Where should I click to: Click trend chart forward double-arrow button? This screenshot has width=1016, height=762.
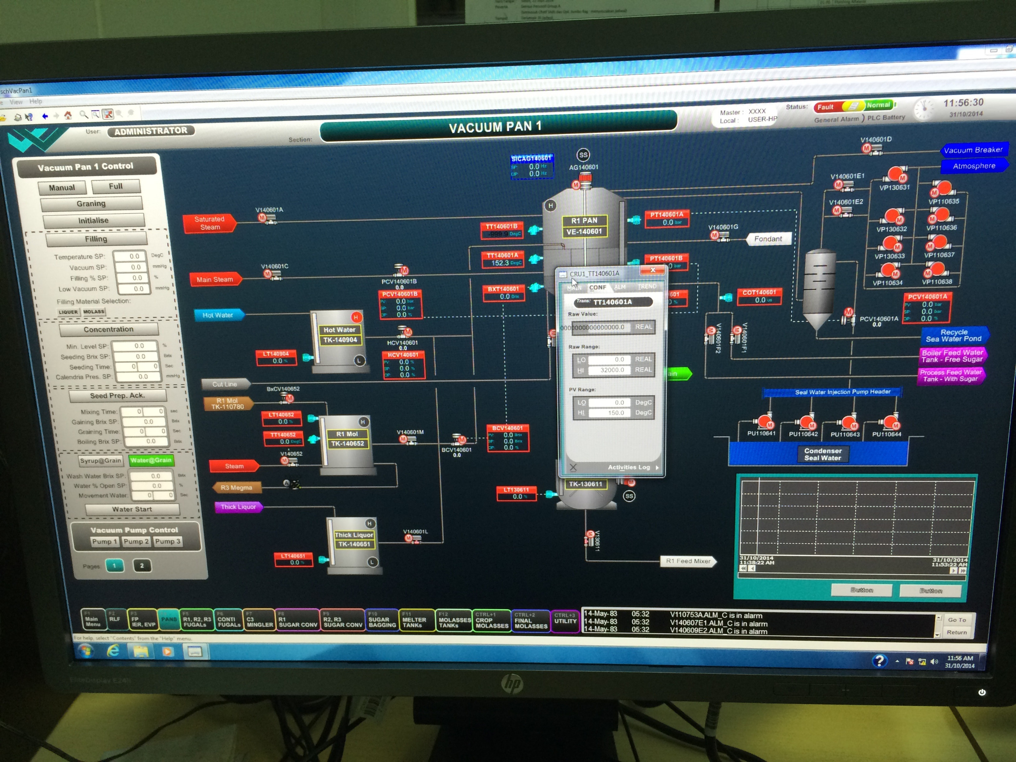(963, 570)
